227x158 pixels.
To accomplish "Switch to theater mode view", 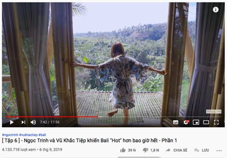I will tap(206, 122).
